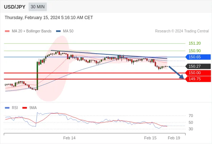
Task: Click the 30 MIN timeframe button
Action: point(38,7)
